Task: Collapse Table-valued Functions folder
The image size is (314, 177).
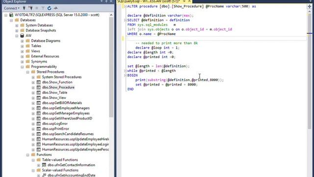Action: (x=33, y=160)
